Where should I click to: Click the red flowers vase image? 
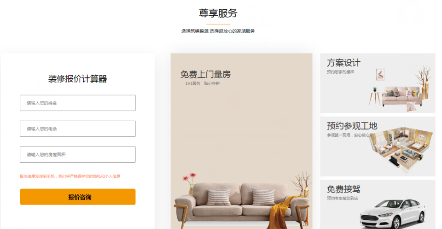(190, 183)
